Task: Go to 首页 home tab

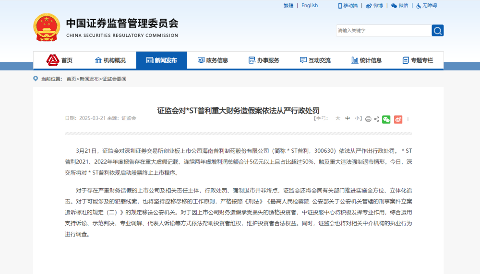Action: [60, 60]
